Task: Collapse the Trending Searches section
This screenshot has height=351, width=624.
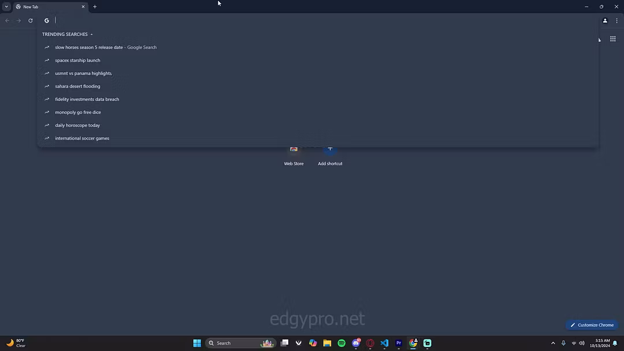Action: tap(91, 35)
